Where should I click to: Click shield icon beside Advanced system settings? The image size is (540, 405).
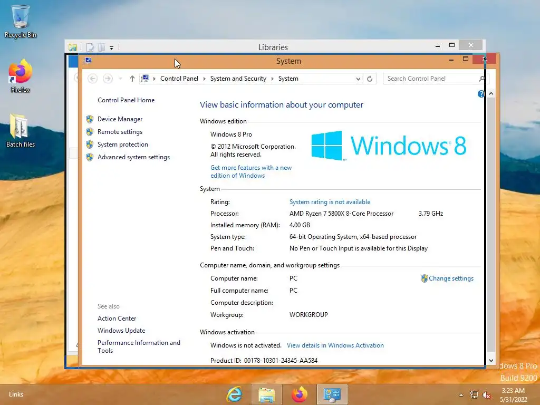tap(90, 157)
